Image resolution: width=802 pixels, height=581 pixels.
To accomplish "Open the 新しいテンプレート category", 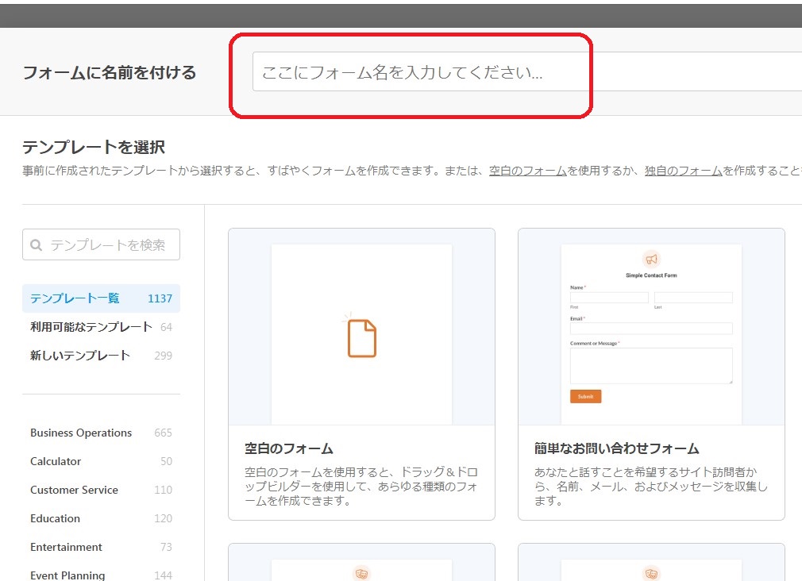I will [x=79, y=356].
